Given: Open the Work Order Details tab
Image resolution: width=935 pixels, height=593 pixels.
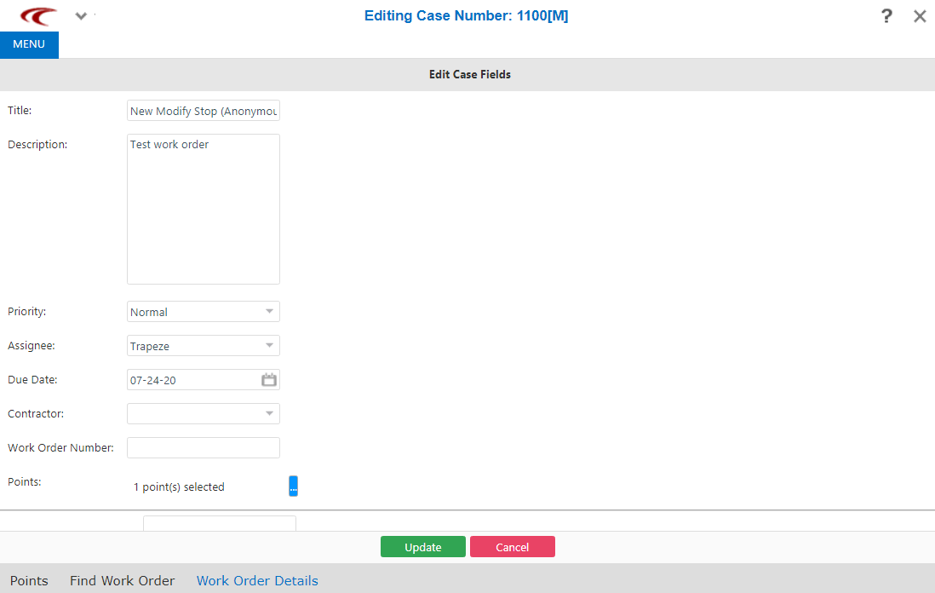Looking at the screenshot, I should pyautogui.click(x=256, y=580).
